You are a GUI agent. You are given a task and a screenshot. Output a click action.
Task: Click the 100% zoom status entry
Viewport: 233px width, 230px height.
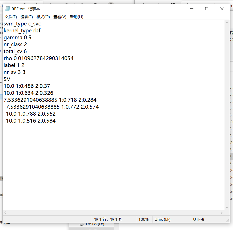point(144,219)
